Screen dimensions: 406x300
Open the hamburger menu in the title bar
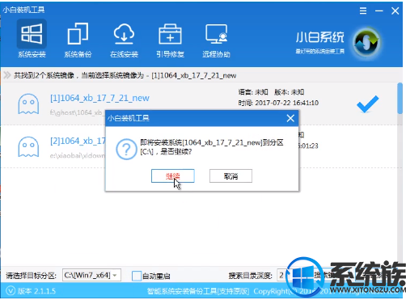coord(363,11)
